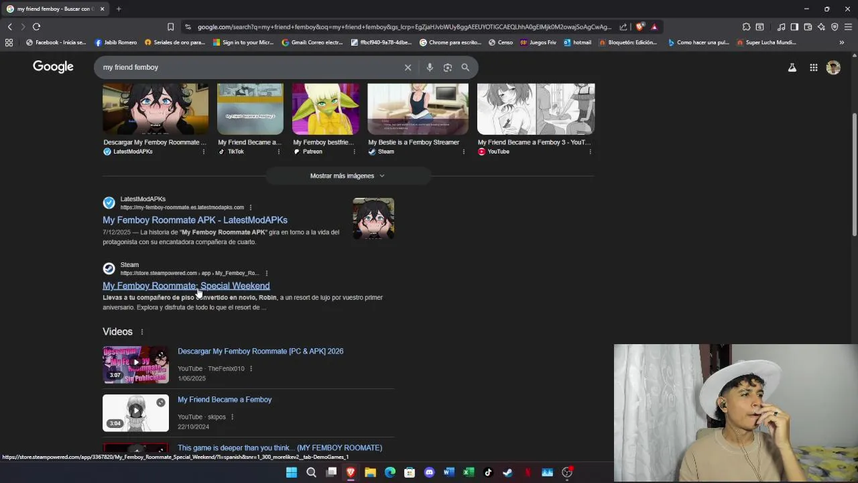Close the 'my friend femboy' tab

tap(103, 9)
